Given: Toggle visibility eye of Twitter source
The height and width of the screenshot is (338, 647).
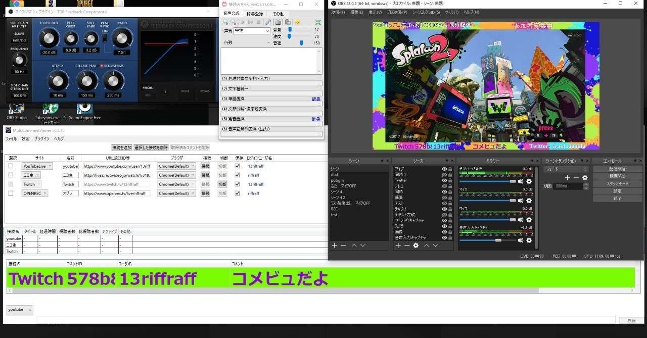Looking at the screenshot, I should coord(444,180).
